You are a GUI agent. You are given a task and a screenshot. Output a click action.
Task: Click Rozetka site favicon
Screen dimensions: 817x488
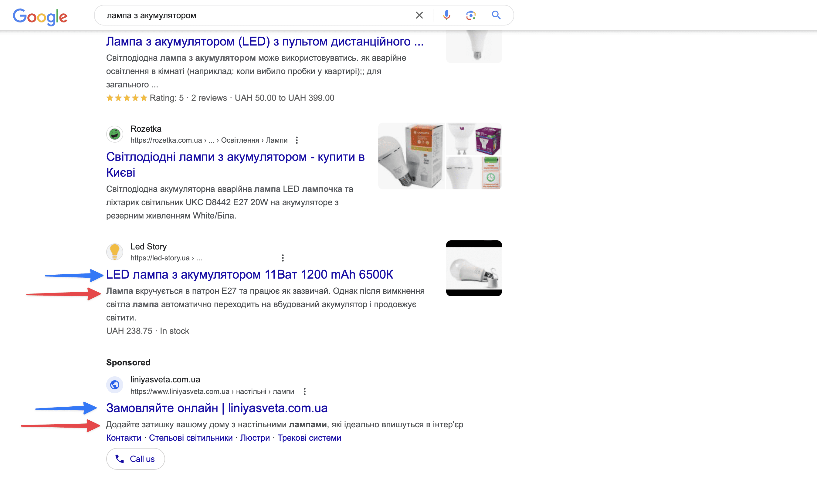click(114, 134)
